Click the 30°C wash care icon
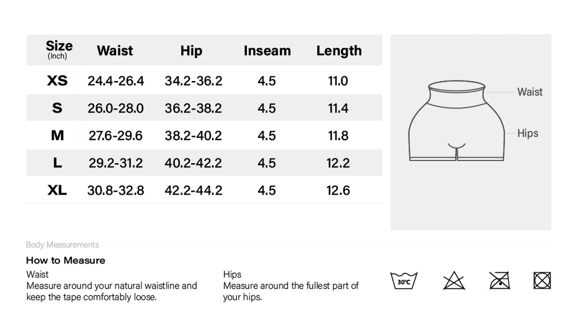This screenshot has height=328, width=577. 403,280
